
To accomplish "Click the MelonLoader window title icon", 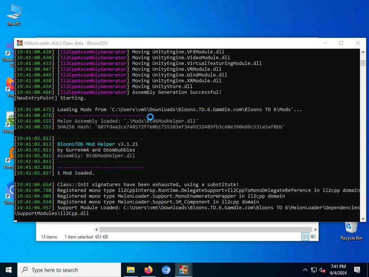I will pyautogui.click(x=20, y=43).
